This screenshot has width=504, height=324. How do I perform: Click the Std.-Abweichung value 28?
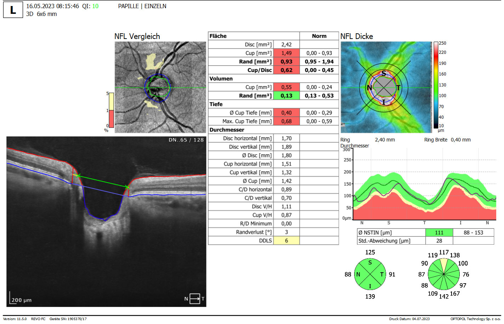click(439, 241)
